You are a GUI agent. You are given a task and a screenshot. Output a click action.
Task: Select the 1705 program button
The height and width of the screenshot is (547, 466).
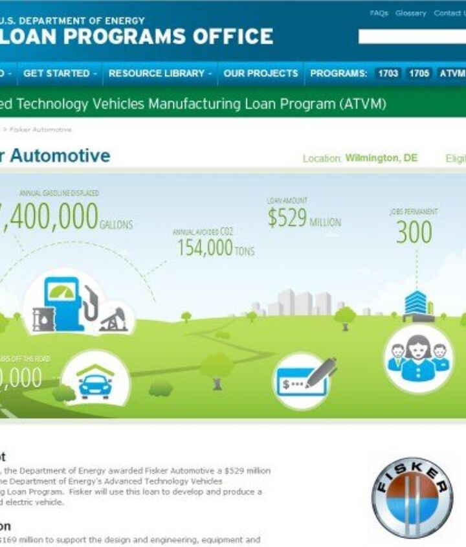pyautogui.click(x=419, y=74)
